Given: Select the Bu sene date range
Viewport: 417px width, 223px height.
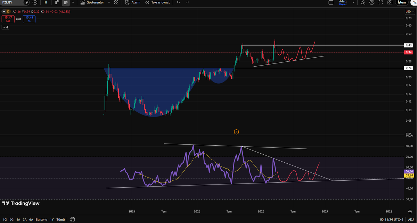Looking at the screenshot, I should [x=41, y=220].
